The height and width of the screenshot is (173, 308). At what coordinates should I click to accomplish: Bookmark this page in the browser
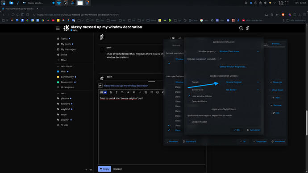28,15
